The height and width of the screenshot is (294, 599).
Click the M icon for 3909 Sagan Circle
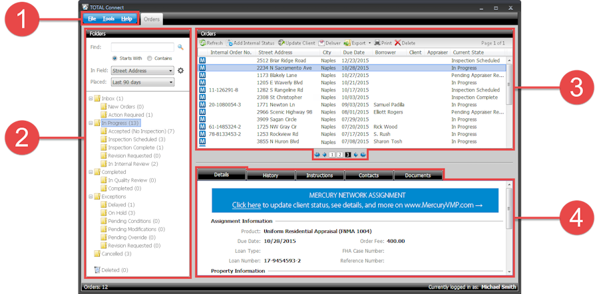coord(202,119)
